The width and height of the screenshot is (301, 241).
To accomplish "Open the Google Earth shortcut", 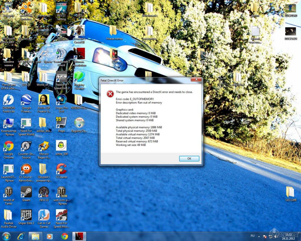I will tap(26, 103).
